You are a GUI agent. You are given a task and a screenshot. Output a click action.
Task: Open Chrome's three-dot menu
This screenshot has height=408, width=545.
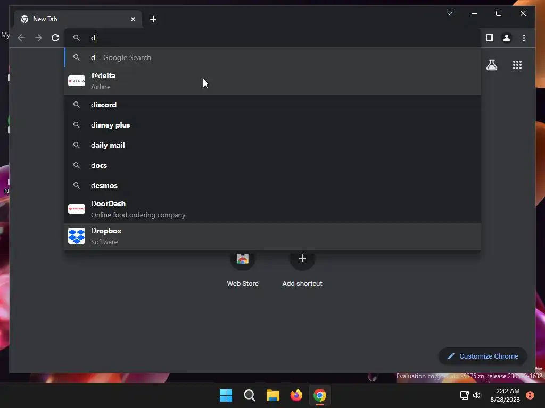524,38
